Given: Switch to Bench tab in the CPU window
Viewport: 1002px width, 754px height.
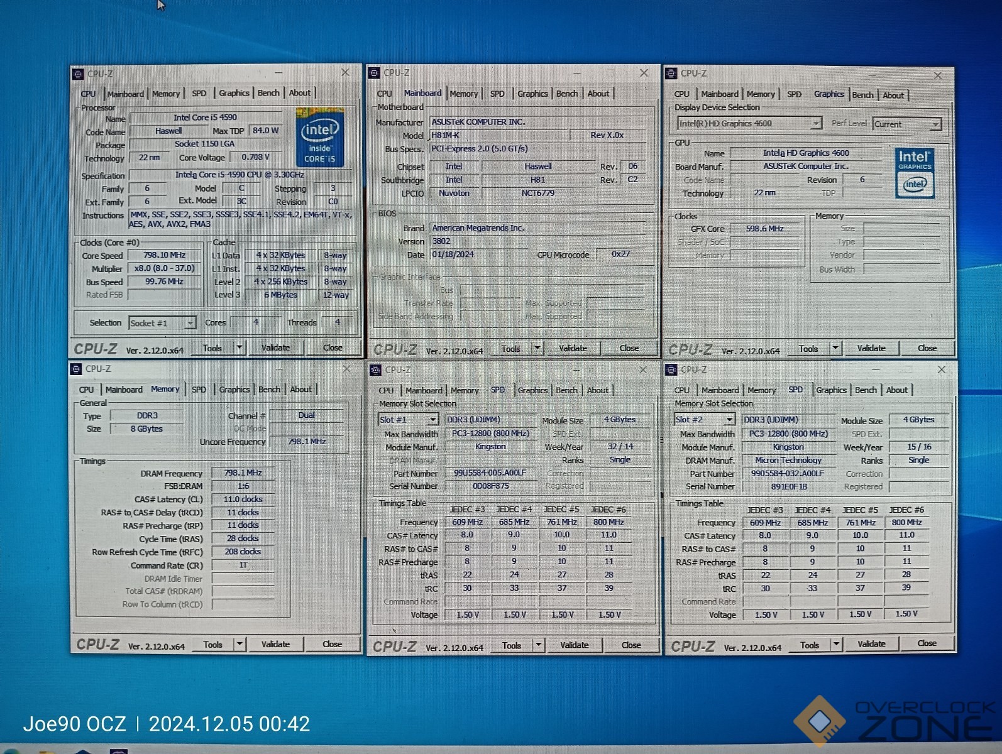Looking at the screenshot, I should (x=268, y=93).
